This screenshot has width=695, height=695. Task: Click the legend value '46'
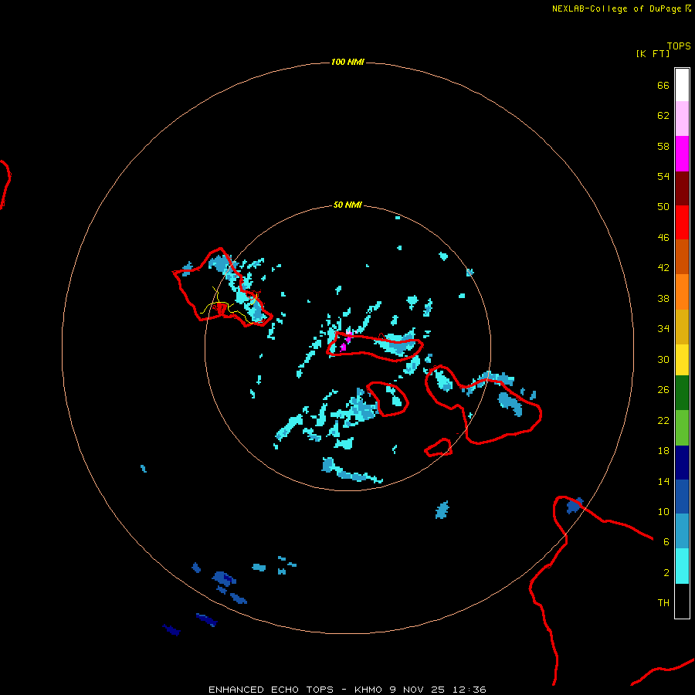click(663, 238)
